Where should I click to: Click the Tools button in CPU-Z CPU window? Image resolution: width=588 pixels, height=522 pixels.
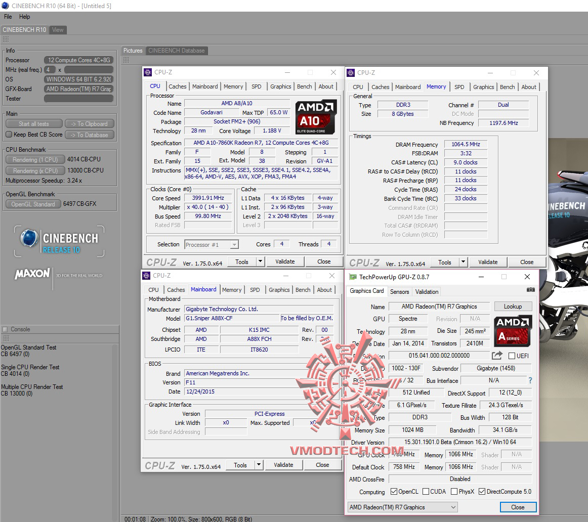click(x=242, y=262)
